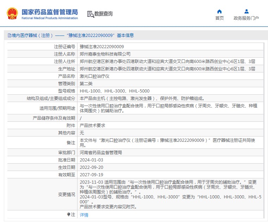This screenshot has height=222, width=268.
Task: Open the 详情 link
Action: (84, 215)
